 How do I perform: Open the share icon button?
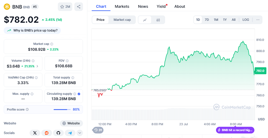tap(79, 7)
